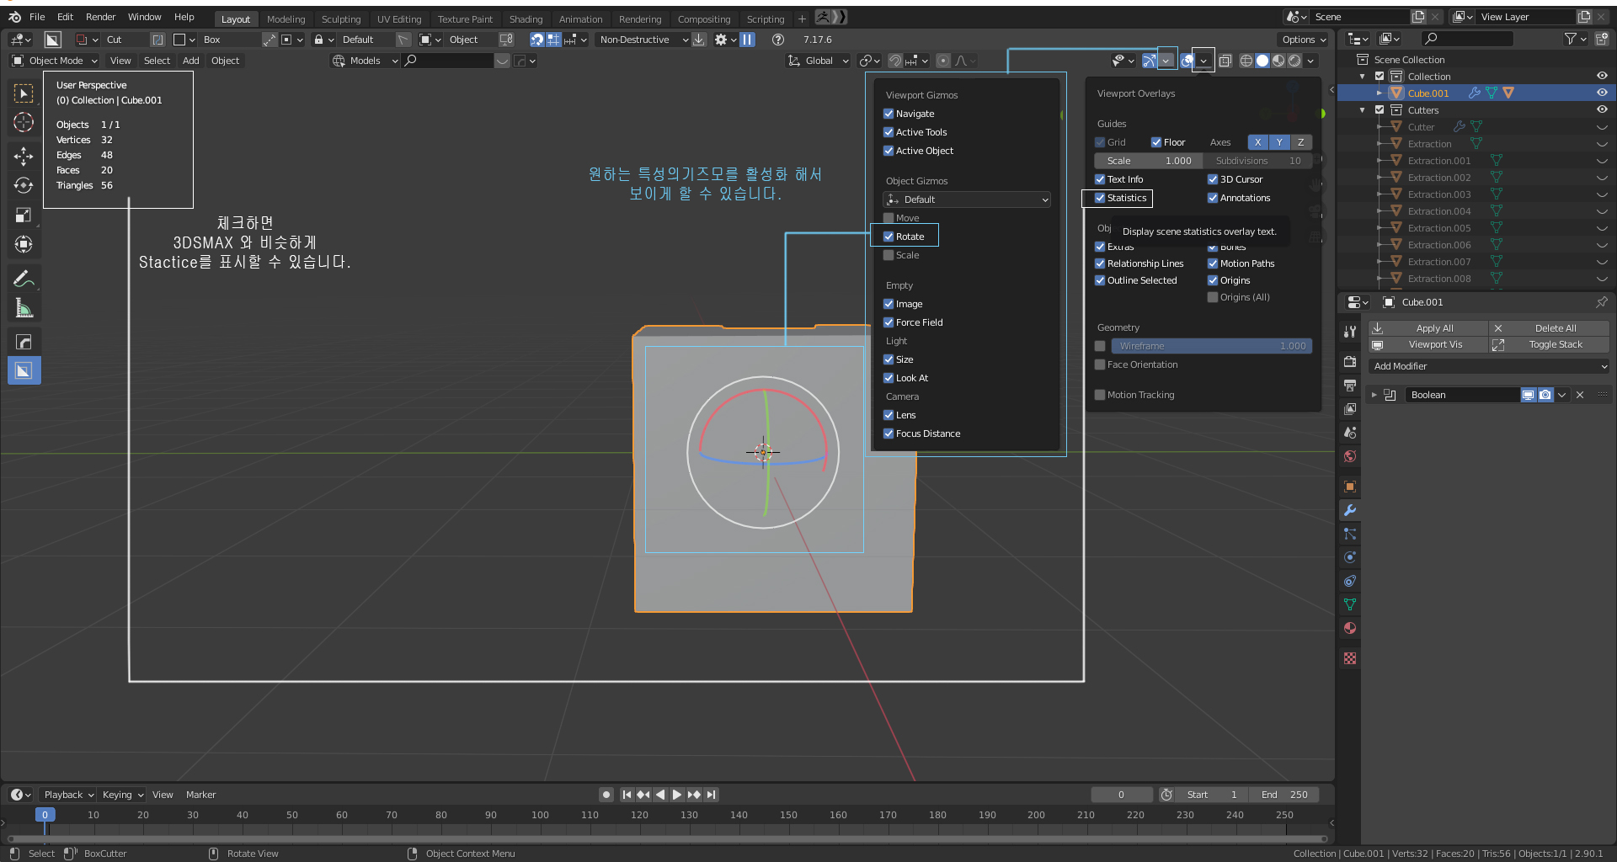Open the World properties tab

[1350, 456]
